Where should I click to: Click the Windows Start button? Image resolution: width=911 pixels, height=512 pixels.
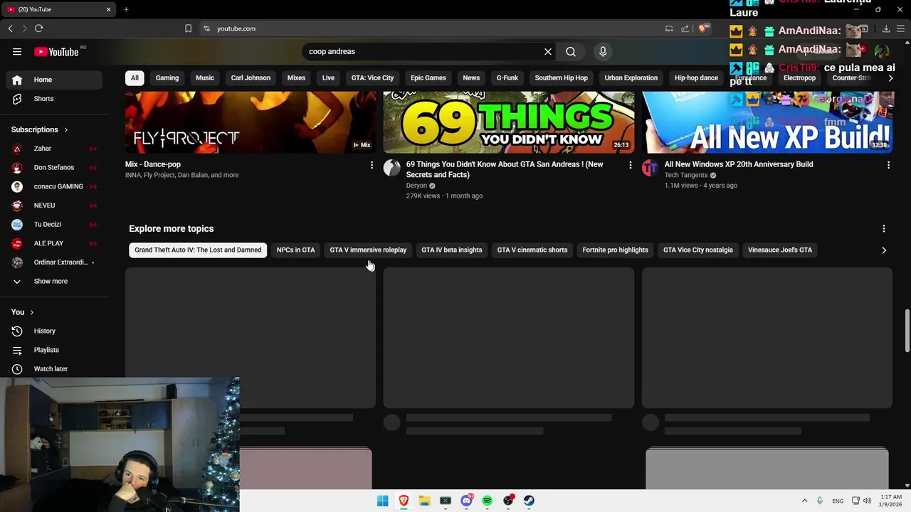tap(382, 501)
